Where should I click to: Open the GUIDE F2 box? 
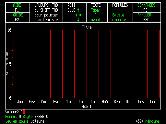(18, 17)
